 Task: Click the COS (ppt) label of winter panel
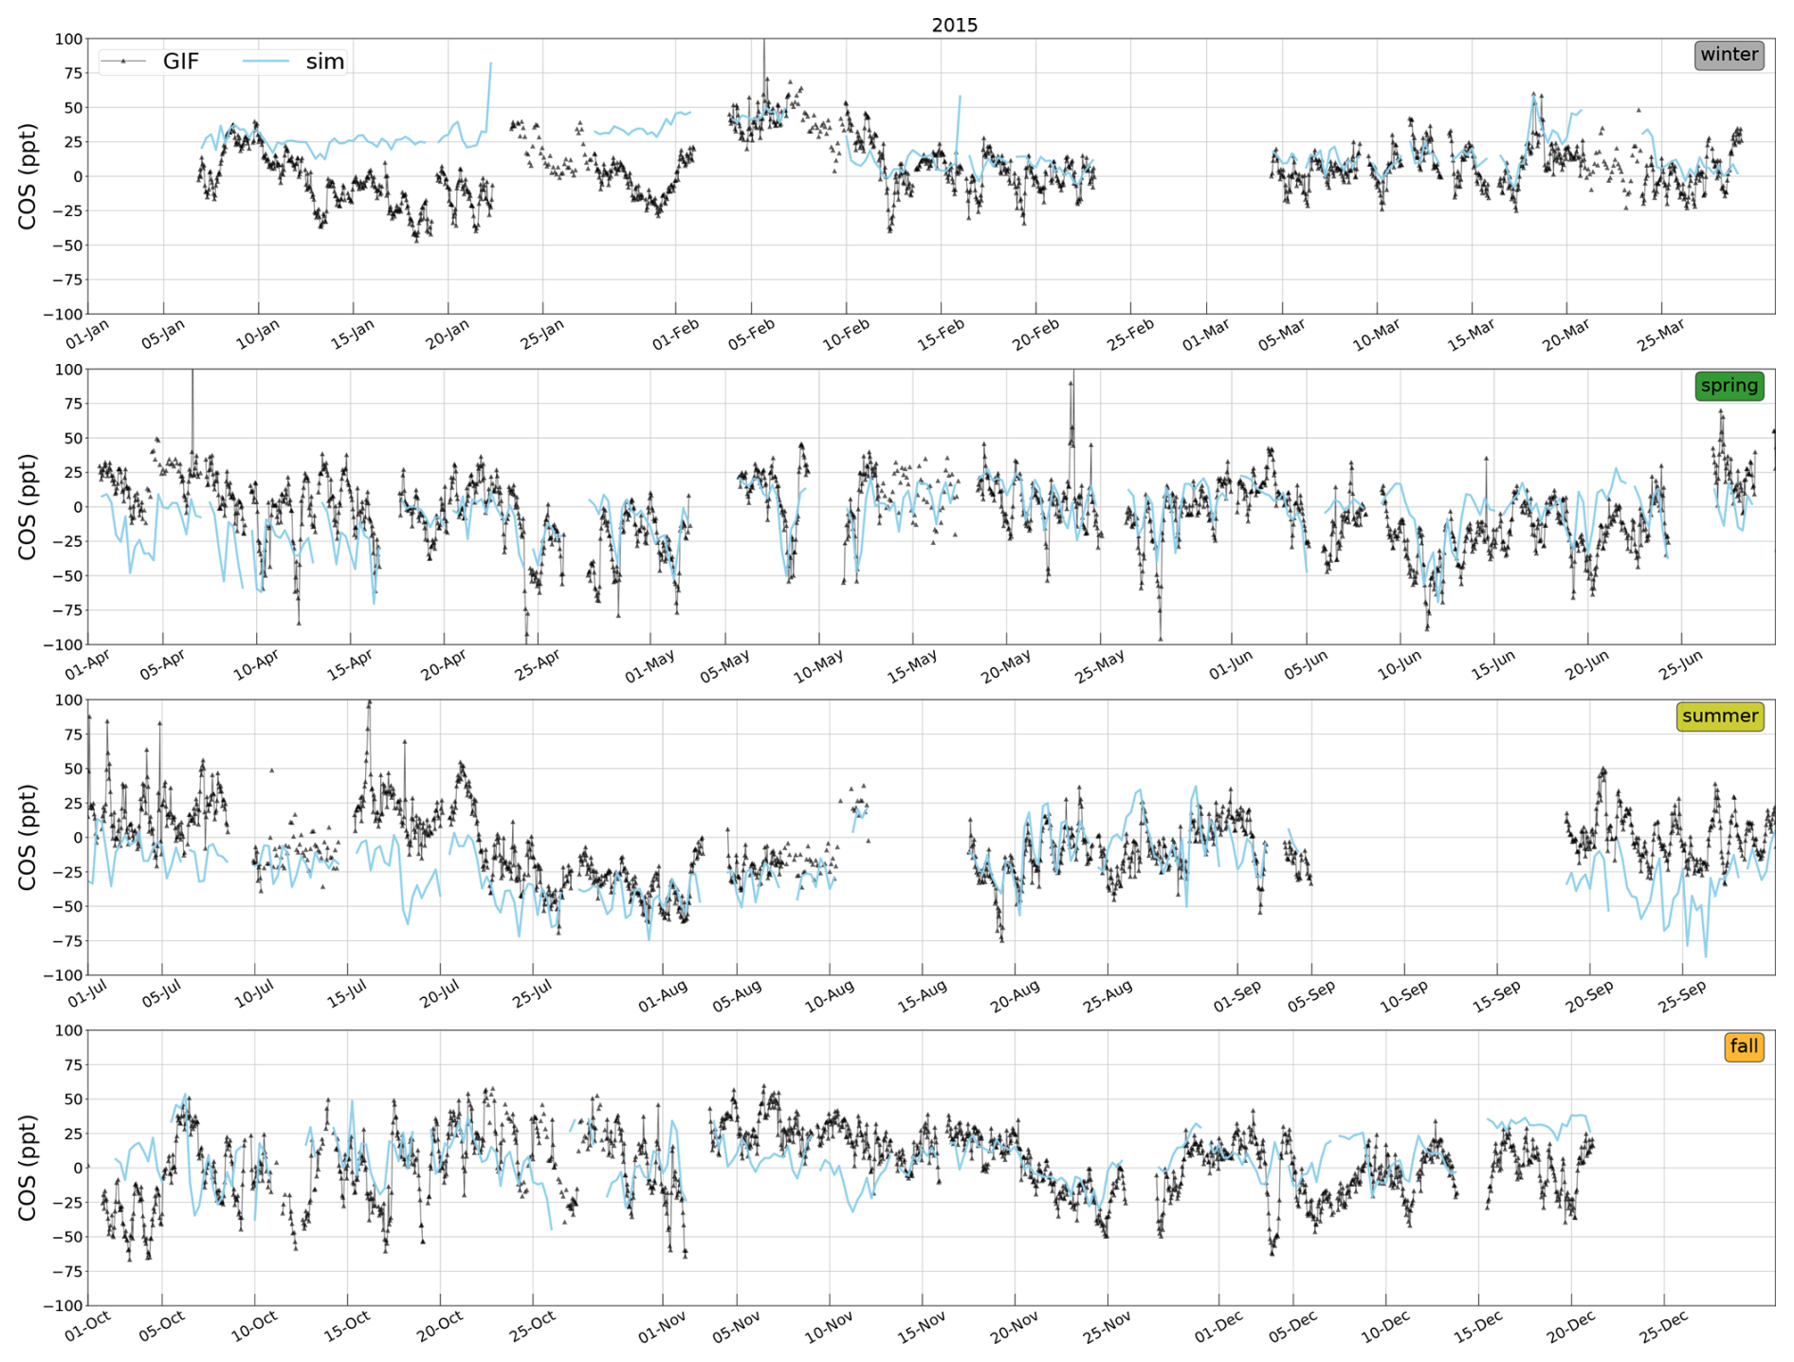click(x=27, y=176)
